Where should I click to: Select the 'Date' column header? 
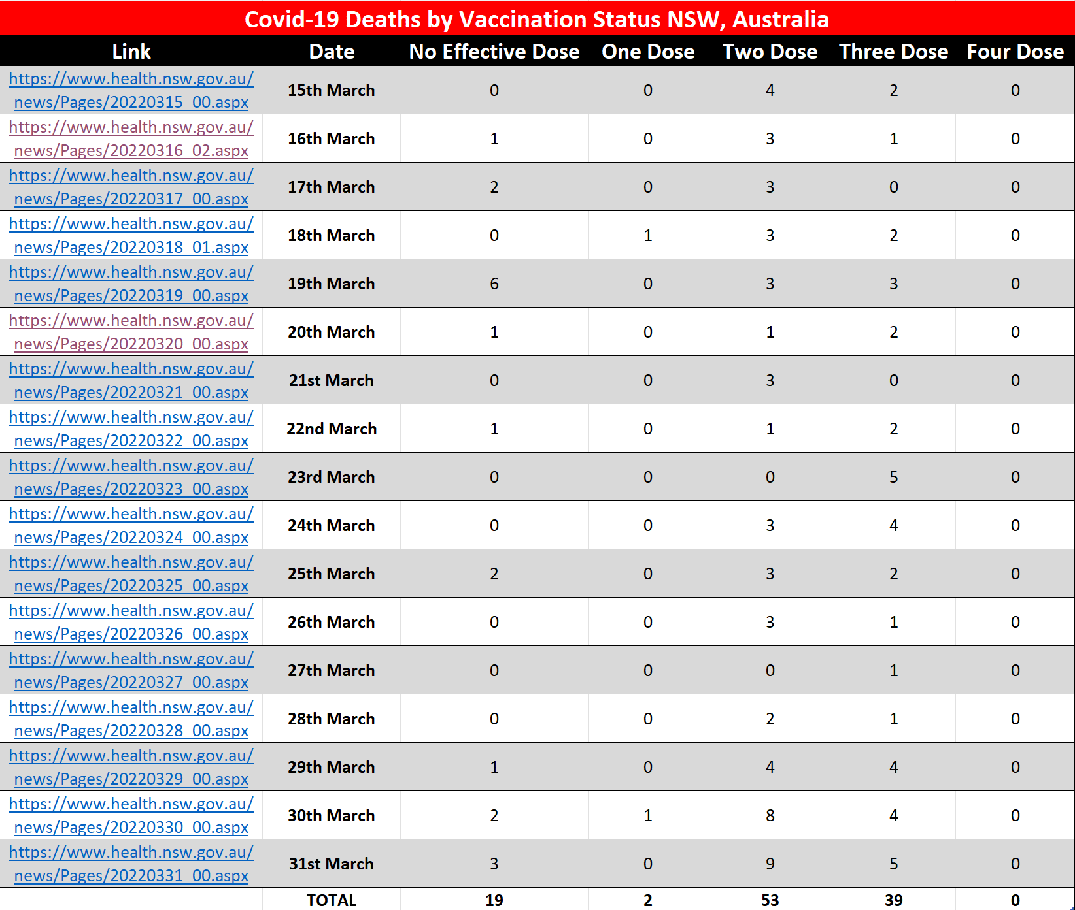point(332,52)
